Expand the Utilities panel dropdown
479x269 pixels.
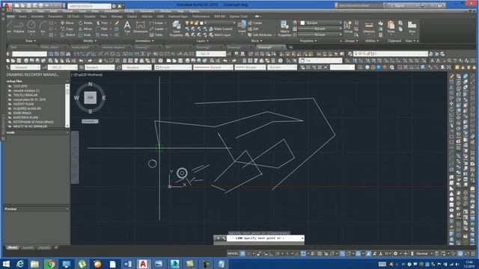click(x=372, y=40)
